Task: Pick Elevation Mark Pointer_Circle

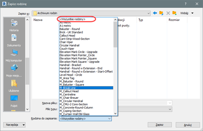Action: (77, 55)
